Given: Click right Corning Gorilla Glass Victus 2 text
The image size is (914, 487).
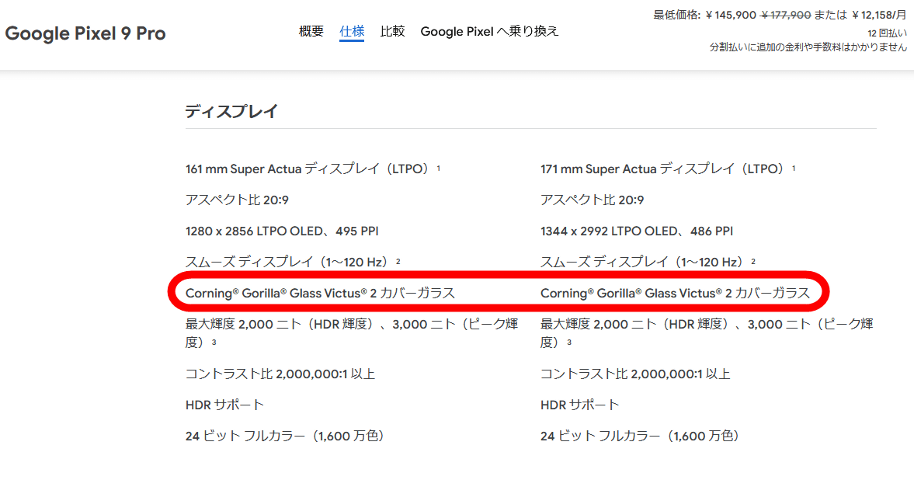Looking at the screenshot, I should [x=675, y=294].
